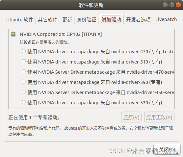Image resolution: width=183 pixels, height=157 pixels.
Task: Open the Ubuntu 软件 tab
Action: pos(20,19)
